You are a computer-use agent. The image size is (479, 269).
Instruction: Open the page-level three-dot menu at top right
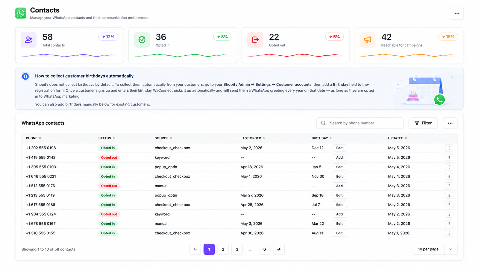(x=457, y=13)
